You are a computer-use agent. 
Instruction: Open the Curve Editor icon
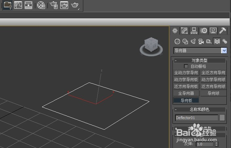pos(18,5)
